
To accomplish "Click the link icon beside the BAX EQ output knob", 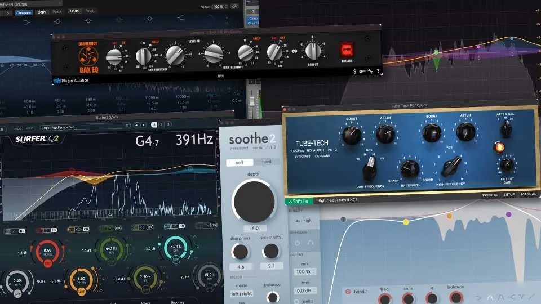I will (294, 51).
